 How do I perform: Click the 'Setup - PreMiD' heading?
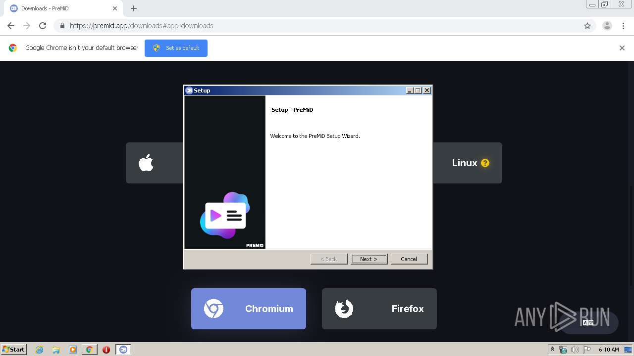[292, 110]
